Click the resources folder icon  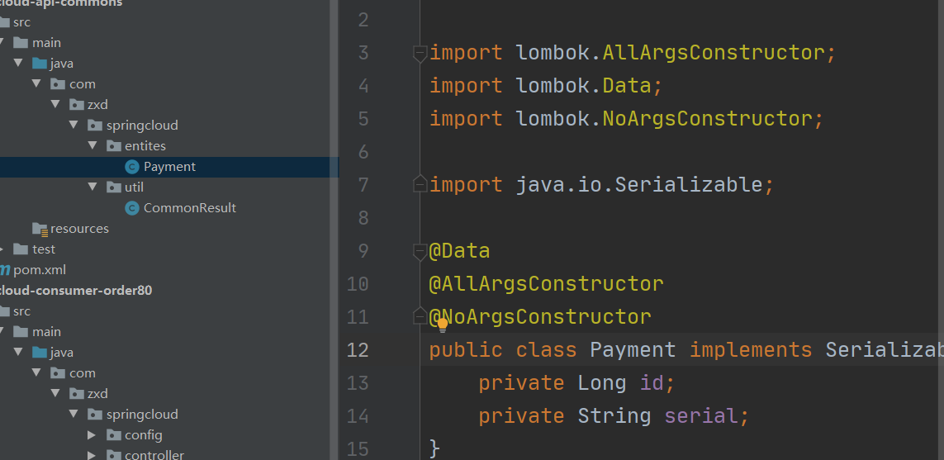pos(40,229)
